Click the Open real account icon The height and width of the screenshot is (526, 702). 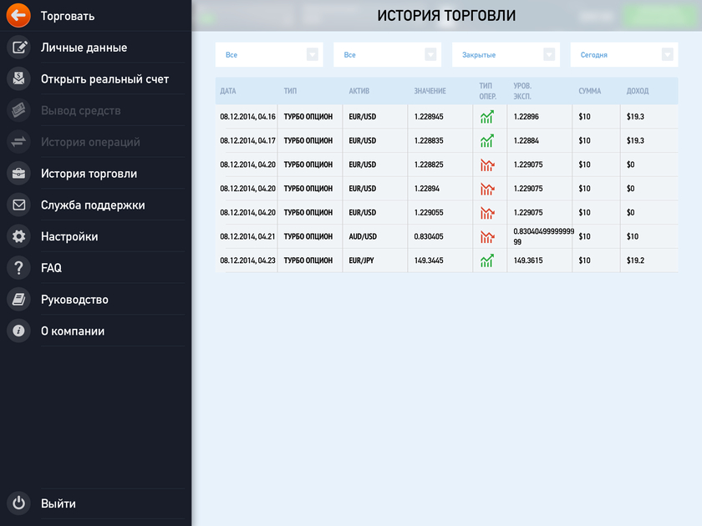18,78
